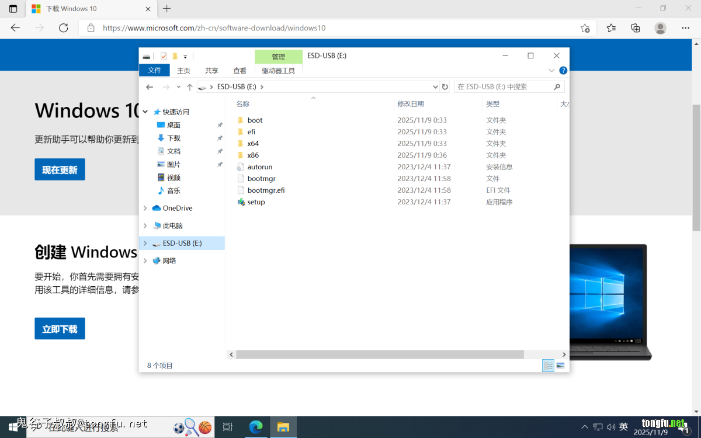This screenshot has height=438, width=701.
Task: Expand the OneDrive tree node
Action: [145, 208]
